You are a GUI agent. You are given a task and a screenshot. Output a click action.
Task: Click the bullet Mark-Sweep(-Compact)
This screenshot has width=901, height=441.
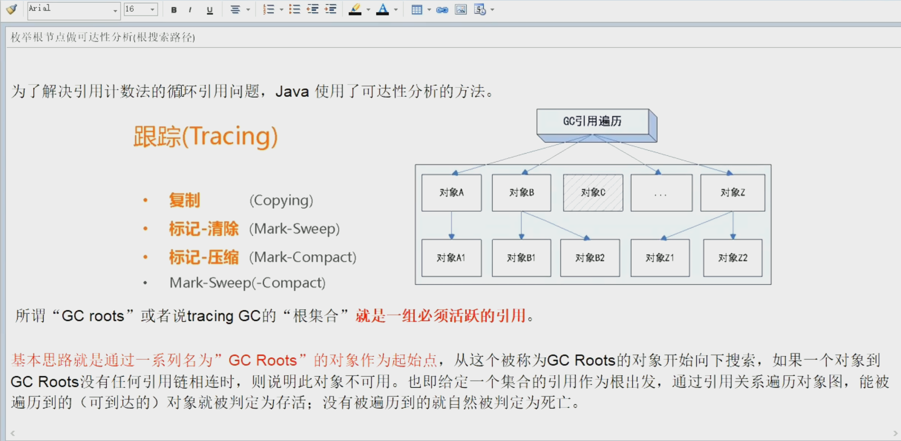point(248,283)
